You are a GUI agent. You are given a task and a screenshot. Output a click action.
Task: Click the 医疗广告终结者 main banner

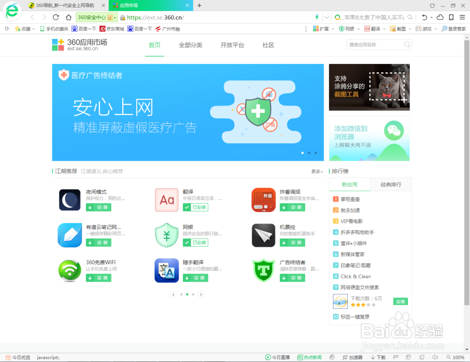pyautogui.click(x=188, y=112)
